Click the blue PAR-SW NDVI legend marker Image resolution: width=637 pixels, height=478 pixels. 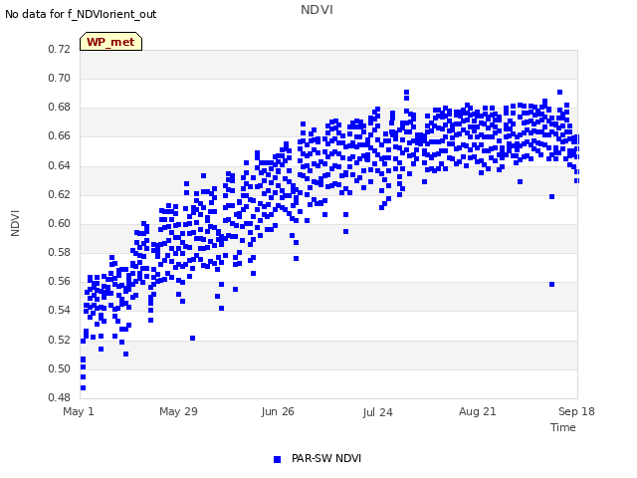tap(277, 459)
